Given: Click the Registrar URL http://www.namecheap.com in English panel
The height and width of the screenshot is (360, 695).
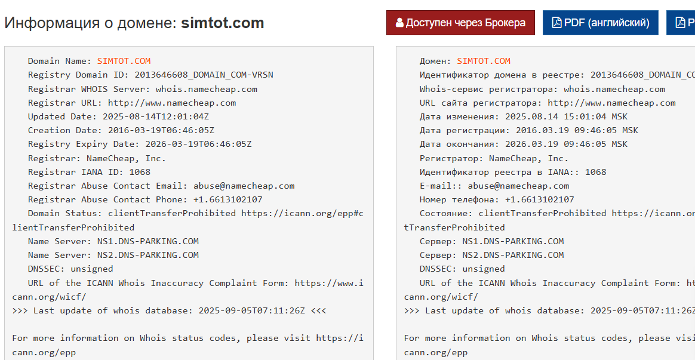Looking at the screenshot, I should coord(172,103).
